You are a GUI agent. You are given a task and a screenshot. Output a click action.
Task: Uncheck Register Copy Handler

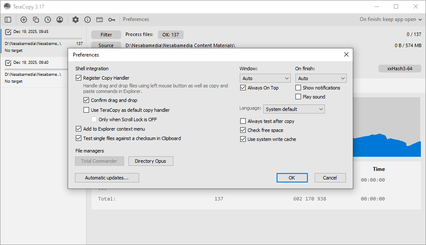[78, 78]
